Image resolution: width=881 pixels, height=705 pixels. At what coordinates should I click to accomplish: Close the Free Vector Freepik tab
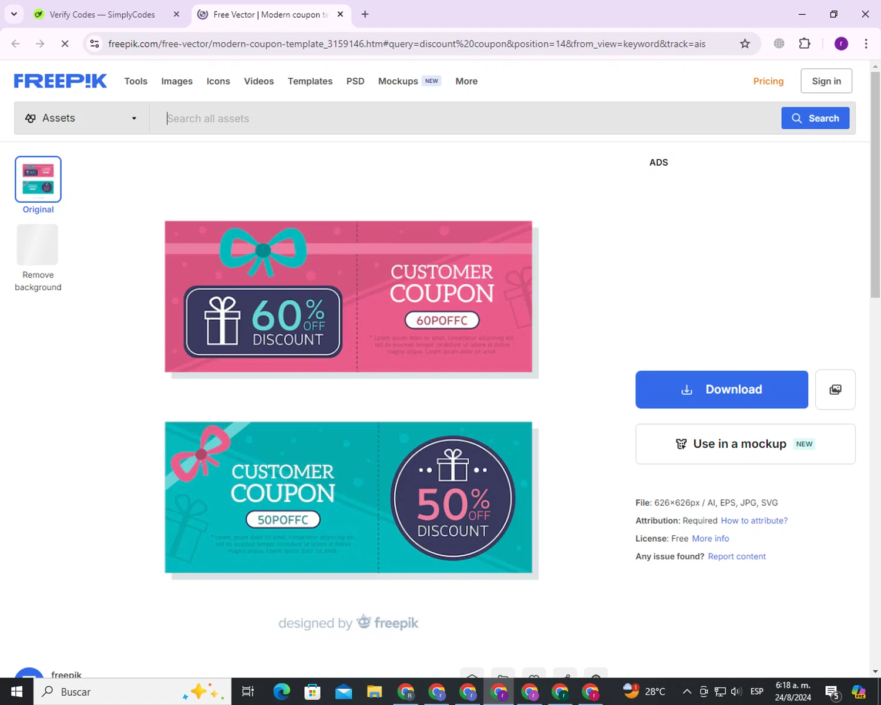pyautogui.click(x=340, y=15)
